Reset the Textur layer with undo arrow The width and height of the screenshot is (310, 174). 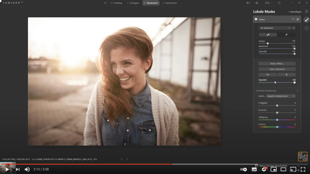(x=293, y=19)
